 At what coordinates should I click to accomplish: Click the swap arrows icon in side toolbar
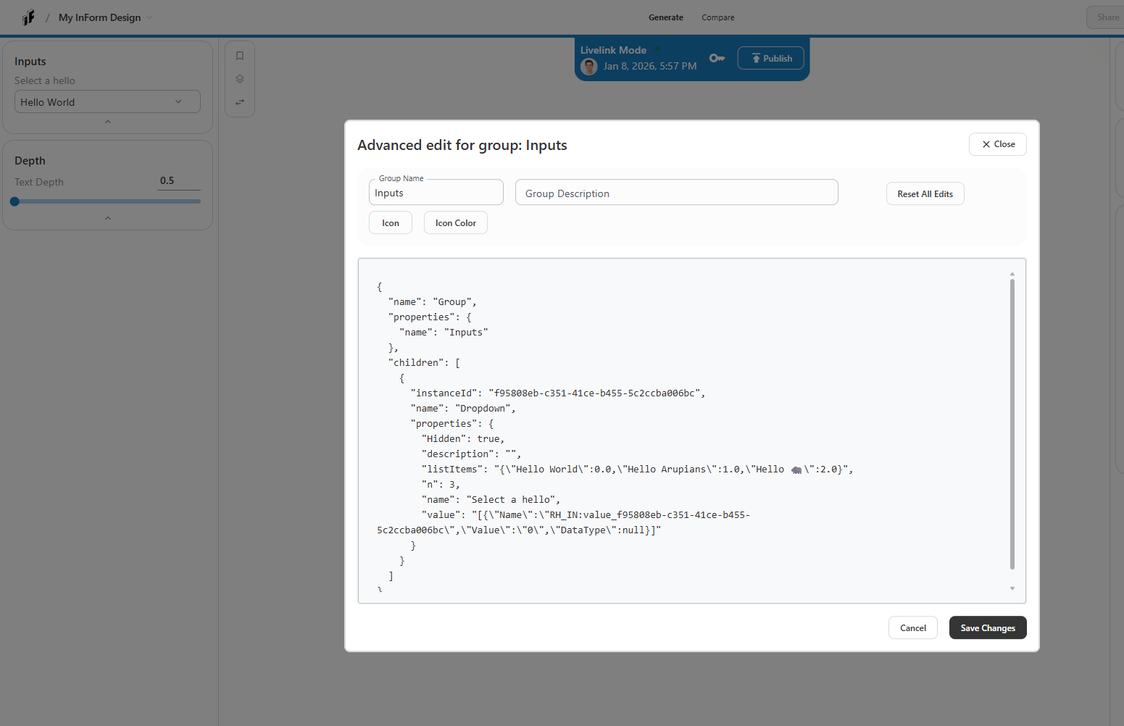pyautogui.click(x=240, y=102)
